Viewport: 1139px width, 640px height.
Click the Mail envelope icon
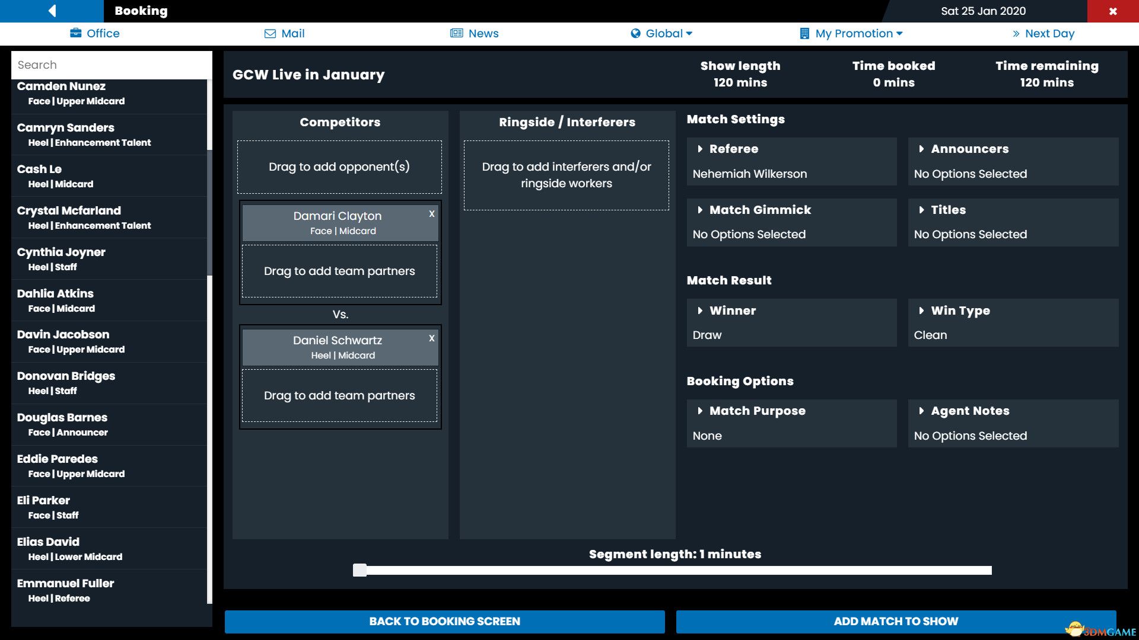(x=270, y=34)
